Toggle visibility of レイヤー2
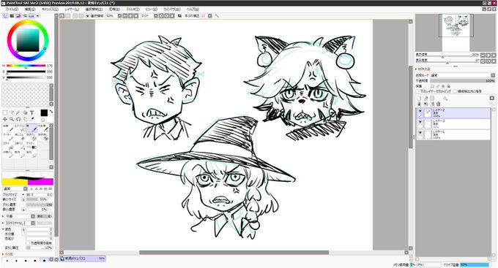Screen dimensions: 498x268 420,111
